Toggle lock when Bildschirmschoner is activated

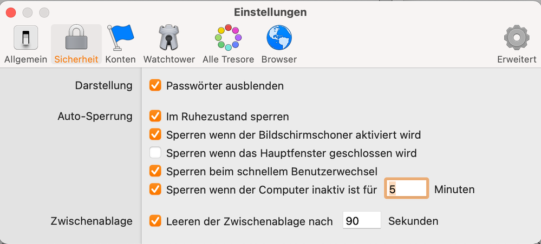click(155, 134)
